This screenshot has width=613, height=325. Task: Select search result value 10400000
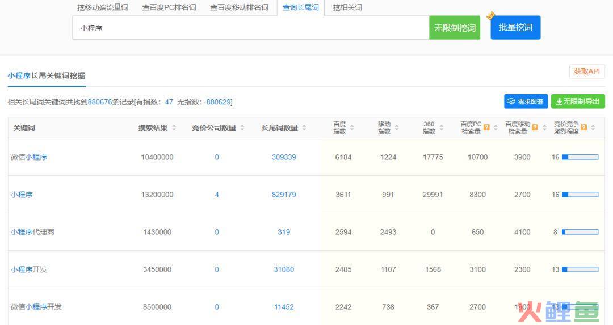[x=157, y=157]
